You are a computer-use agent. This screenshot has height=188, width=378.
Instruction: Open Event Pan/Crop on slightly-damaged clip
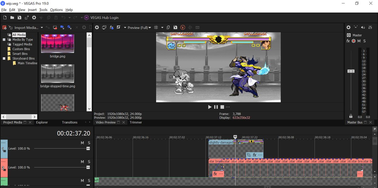(249, 155)
